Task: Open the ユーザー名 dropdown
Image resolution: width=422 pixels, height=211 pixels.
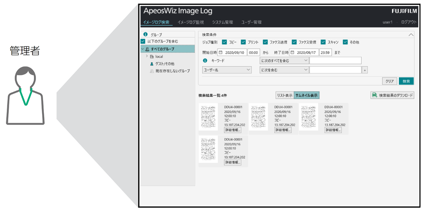Action: [226, 70]
